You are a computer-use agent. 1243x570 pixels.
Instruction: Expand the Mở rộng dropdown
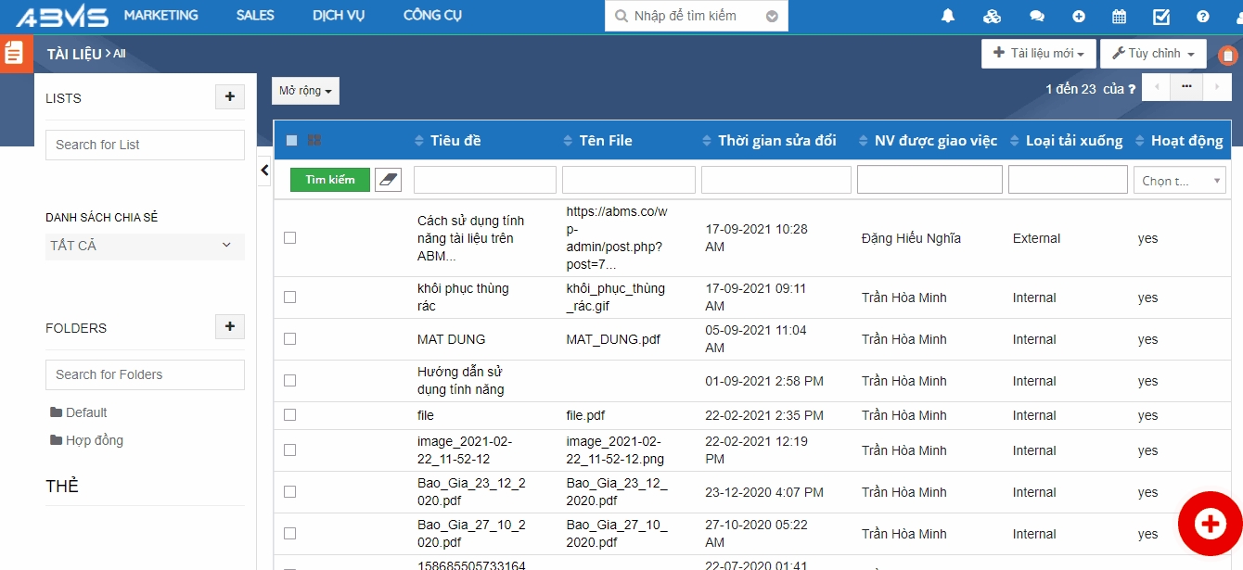(305, 91)
